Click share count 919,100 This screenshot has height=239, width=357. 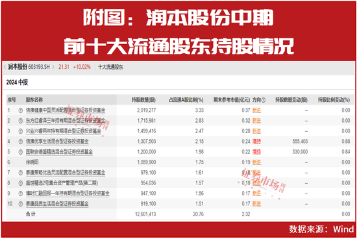(148, 204)
